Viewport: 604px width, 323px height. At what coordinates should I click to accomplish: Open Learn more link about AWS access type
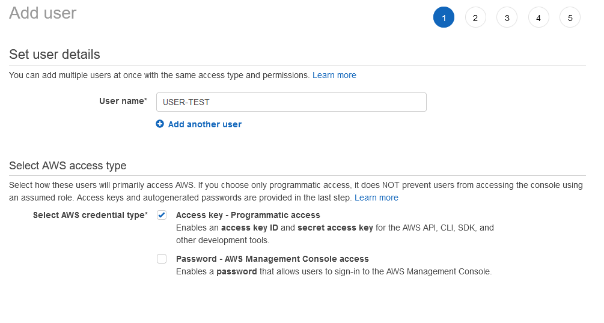376,198
